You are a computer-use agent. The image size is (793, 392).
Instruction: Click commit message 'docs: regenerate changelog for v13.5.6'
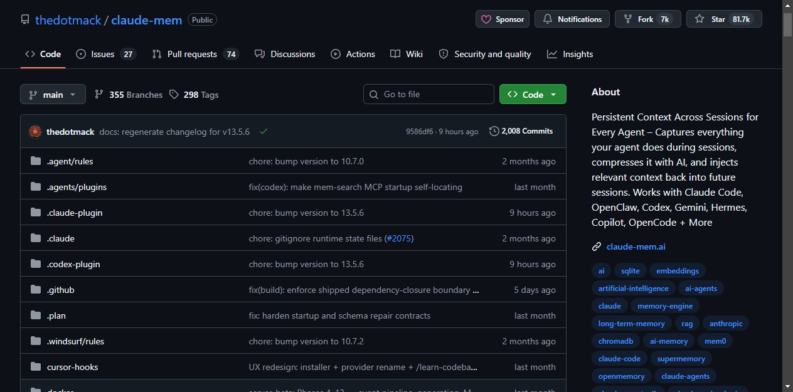(x=174, y=132)
